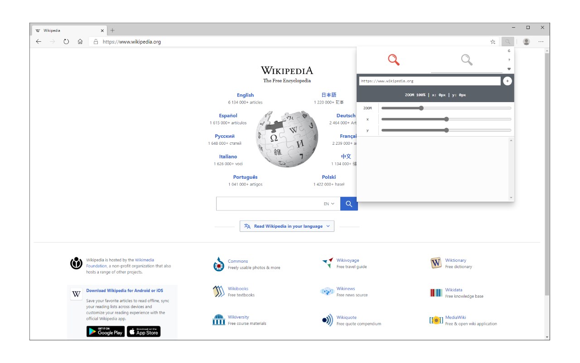Image resolution: width=580 pixels, height=363 pixels.
Task: Click the App Store badge
Action: point(144,331)
